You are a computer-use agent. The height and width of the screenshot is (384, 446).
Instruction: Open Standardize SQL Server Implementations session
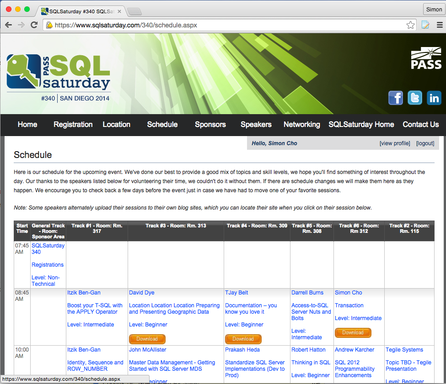tap(255, 368)
